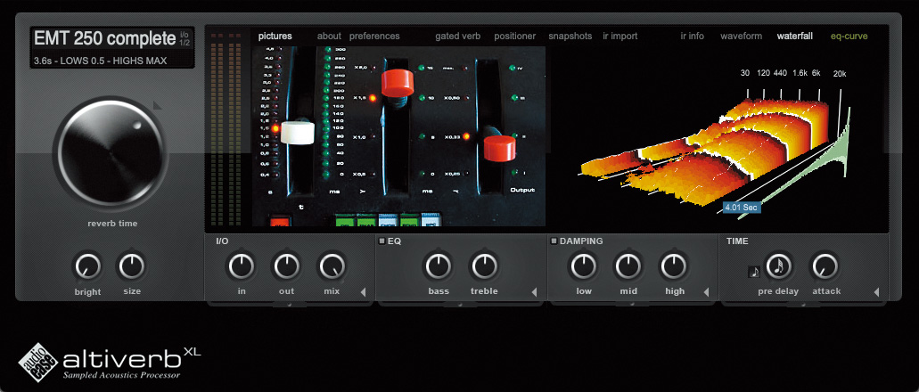Open the snapshots tab
Image resolution: width=919 pixels, height=392 pixels.
570,36
